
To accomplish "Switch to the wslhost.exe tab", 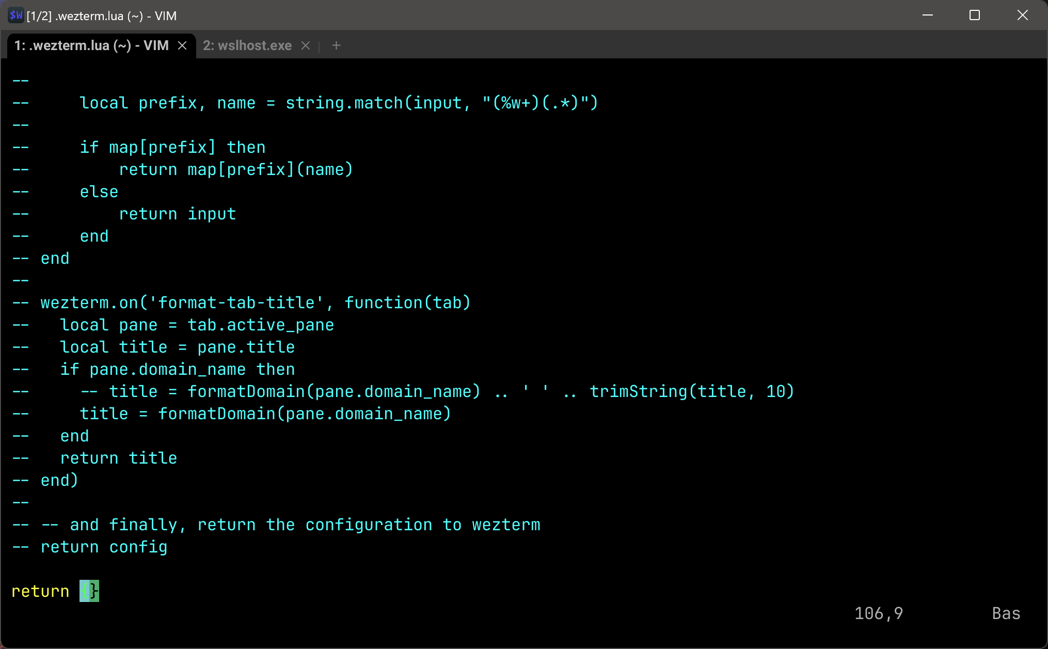I will [247, 45].
